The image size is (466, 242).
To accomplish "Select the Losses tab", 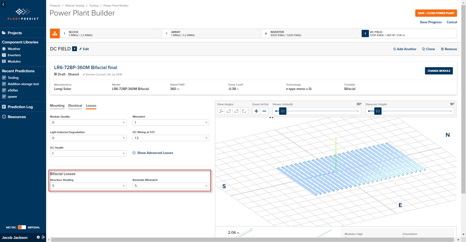I will pyautogui.click(x=91, y=106).
